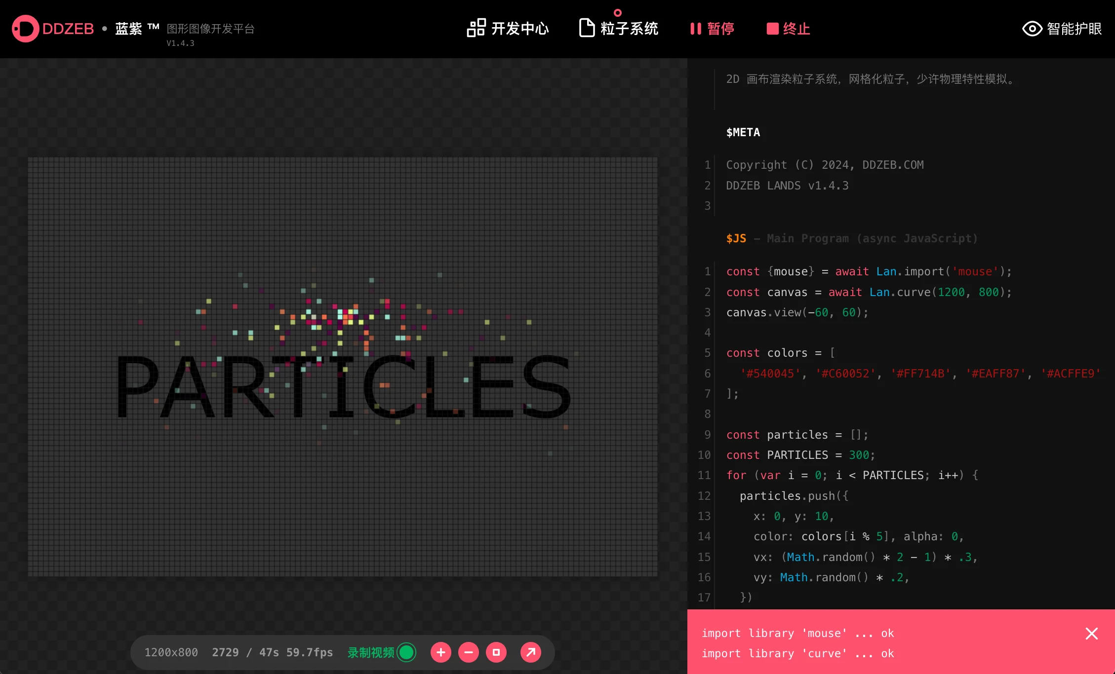
Task: Click the 'canvas.view(-60, 60);' code line
Action: point(797,312)
